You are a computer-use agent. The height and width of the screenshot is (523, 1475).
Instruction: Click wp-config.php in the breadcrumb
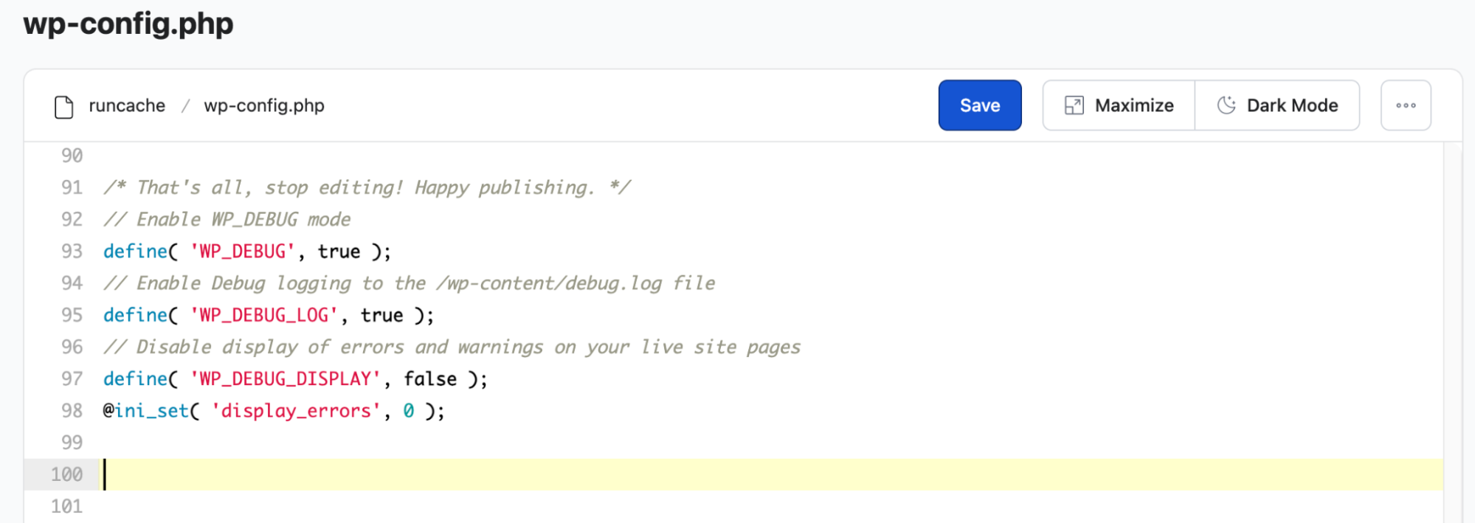click(x=264, y=105)
